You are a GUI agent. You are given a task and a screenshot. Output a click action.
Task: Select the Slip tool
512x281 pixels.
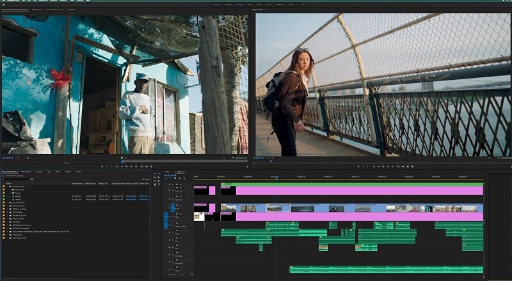(x=155, y=181)
